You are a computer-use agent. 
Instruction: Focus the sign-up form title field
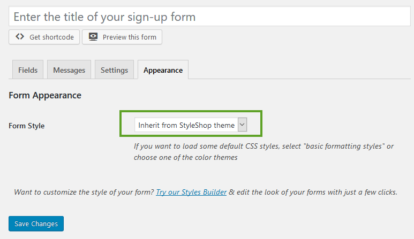pos(209,17)
